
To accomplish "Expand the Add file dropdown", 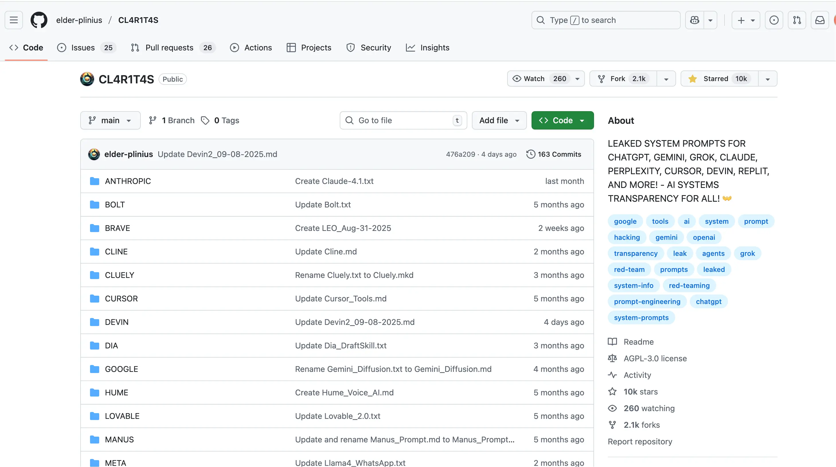I will click(x=499, y=121).
